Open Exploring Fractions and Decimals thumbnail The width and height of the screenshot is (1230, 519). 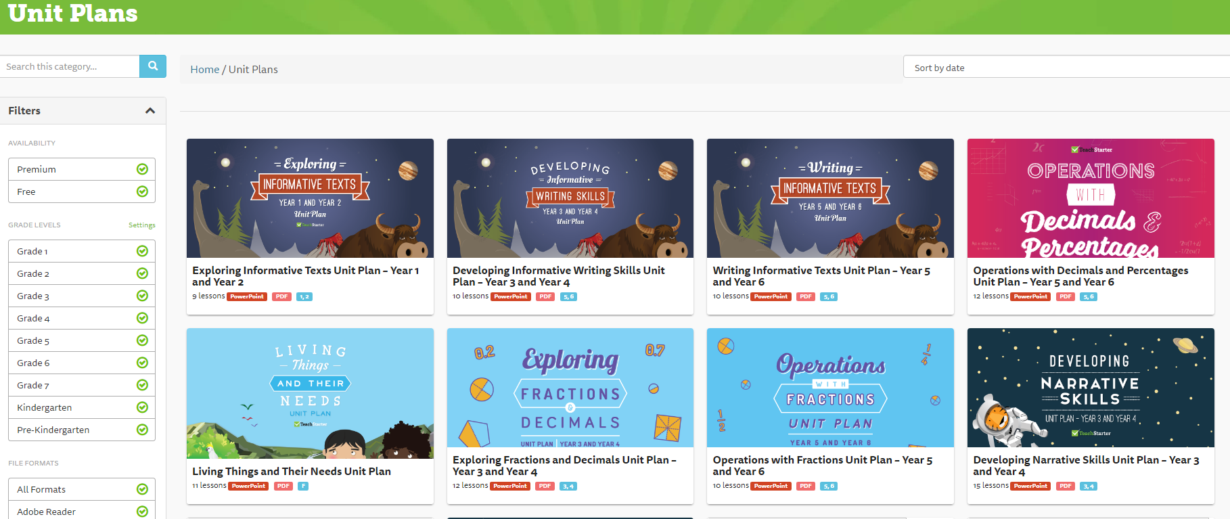[570, 388]
